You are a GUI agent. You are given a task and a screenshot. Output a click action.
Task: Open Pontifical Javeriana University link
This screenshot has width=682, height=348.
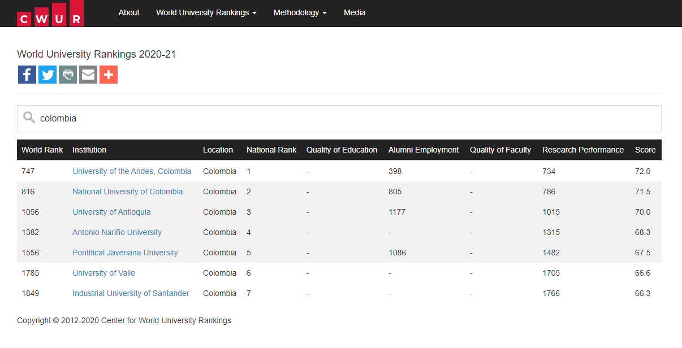[125, 253]
